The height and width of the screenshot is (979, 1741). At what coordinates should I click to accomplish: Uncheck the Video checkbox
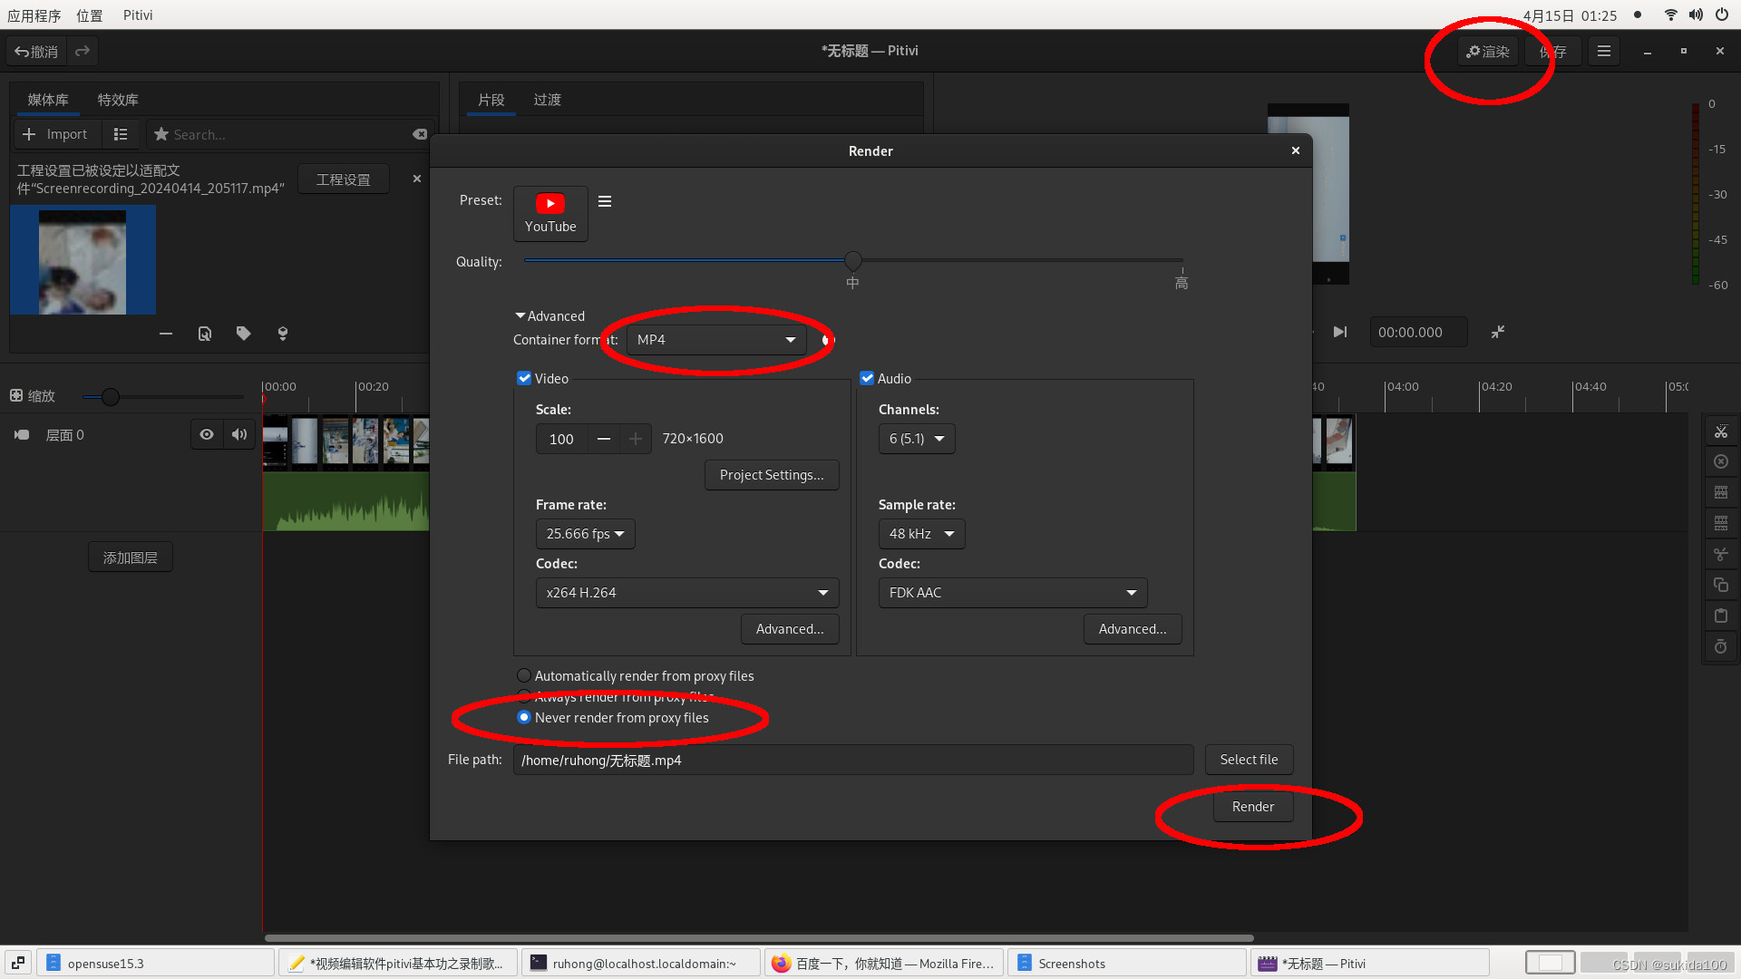524,379
